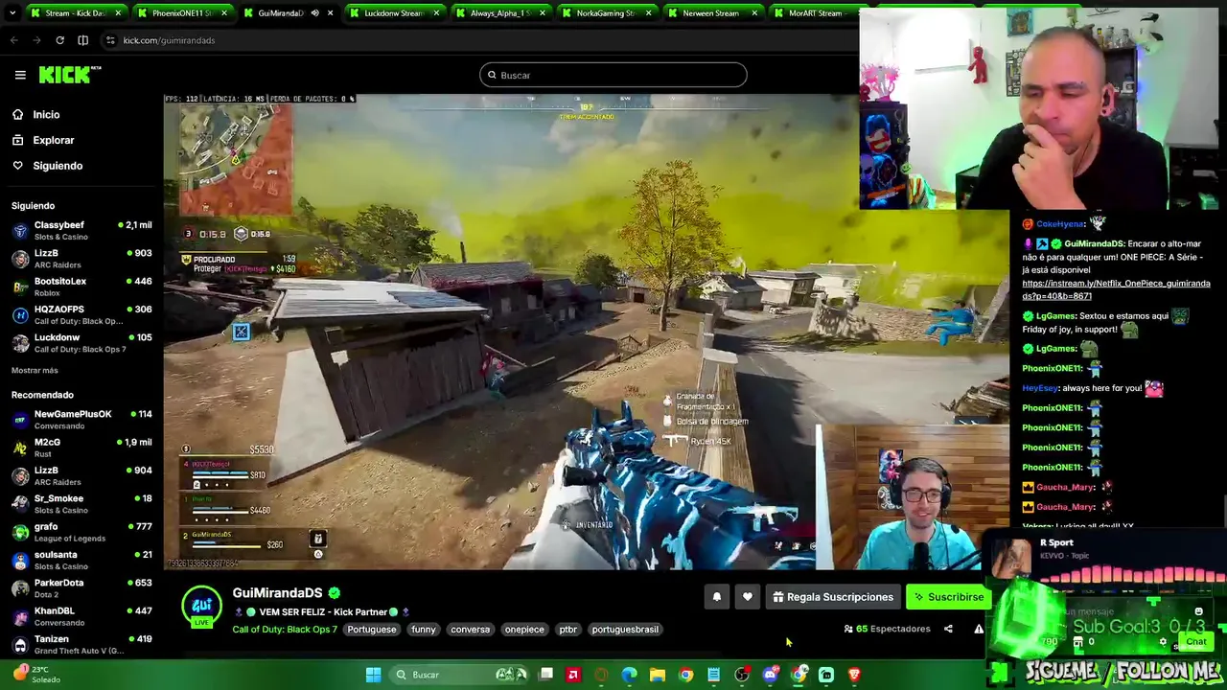Toggle browser side panel icon
1227x690 pixels.
(82, 40)
